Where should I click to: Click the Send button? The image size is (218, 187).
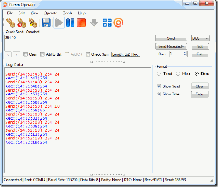tap(171, 38)
